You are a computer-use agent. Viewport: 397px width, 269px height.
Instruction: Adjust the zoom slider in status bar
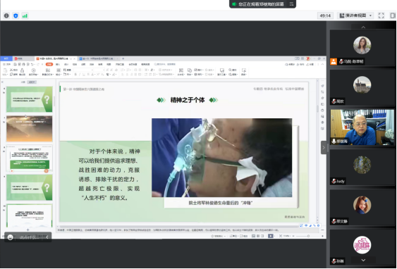[x=308, y=236]
